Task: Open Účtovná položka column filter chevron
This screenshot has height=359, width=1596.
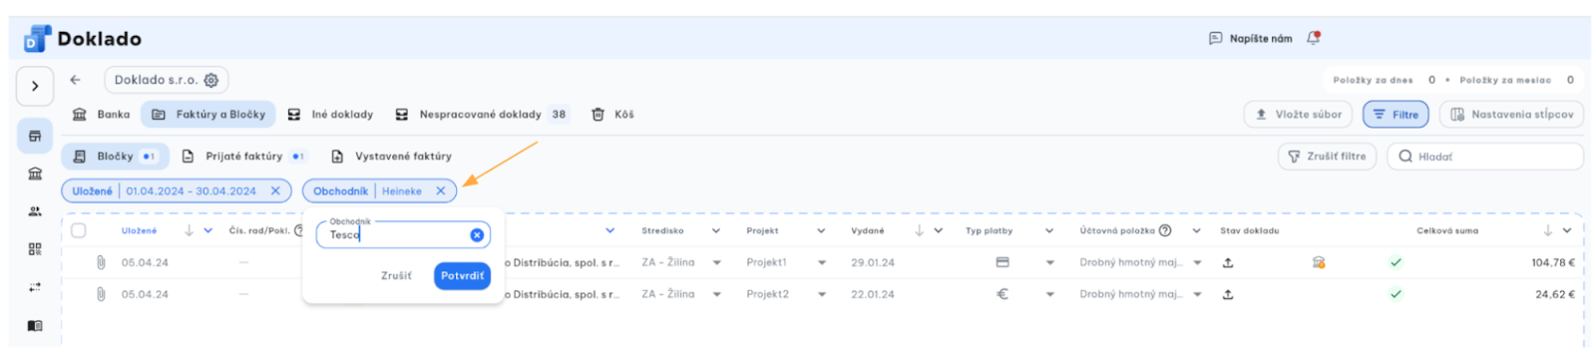Action: 1196,231
